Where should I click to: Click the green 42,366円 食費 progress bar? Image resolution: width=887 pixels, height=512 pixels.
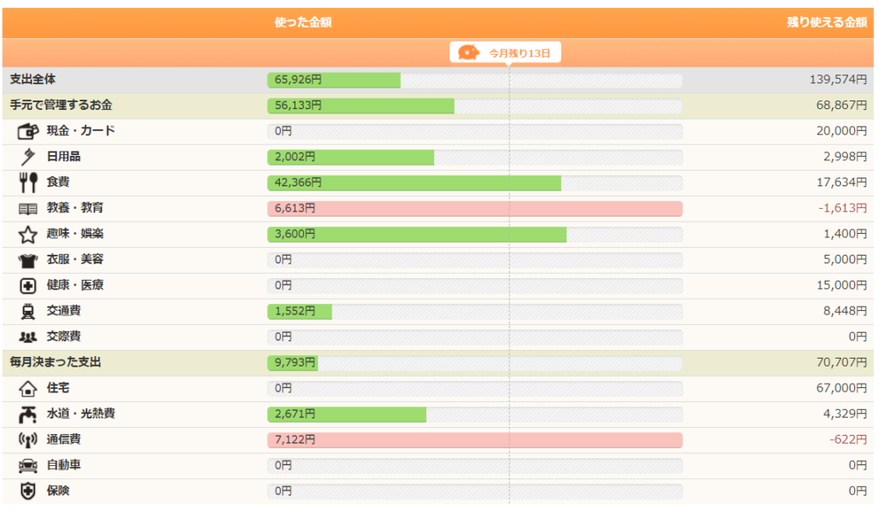point(414,183)
